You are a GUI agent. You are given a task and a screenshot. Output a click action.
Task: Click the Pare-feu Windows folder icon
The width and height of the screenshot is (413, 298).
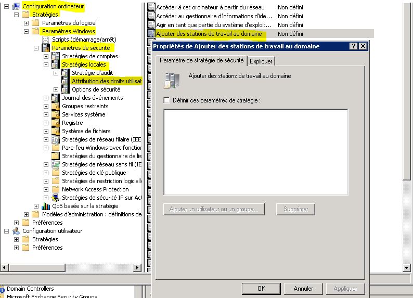click(x=56, y=148)
